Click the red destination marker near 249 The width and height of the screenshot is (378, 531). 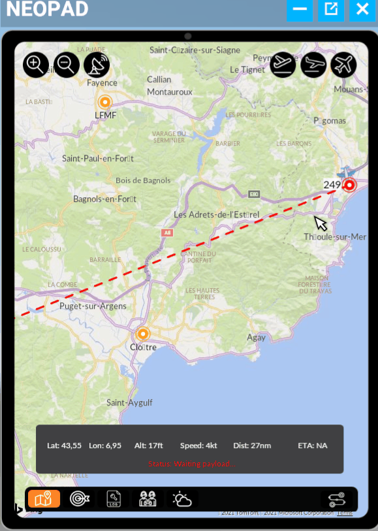[349, 185]
